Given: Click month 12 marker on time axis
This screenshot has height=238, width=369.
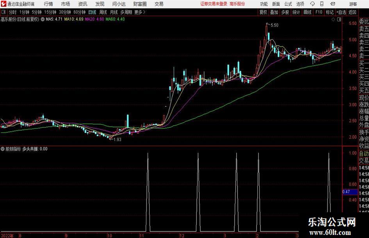Looking at the screenshot, I should point(182,236).
